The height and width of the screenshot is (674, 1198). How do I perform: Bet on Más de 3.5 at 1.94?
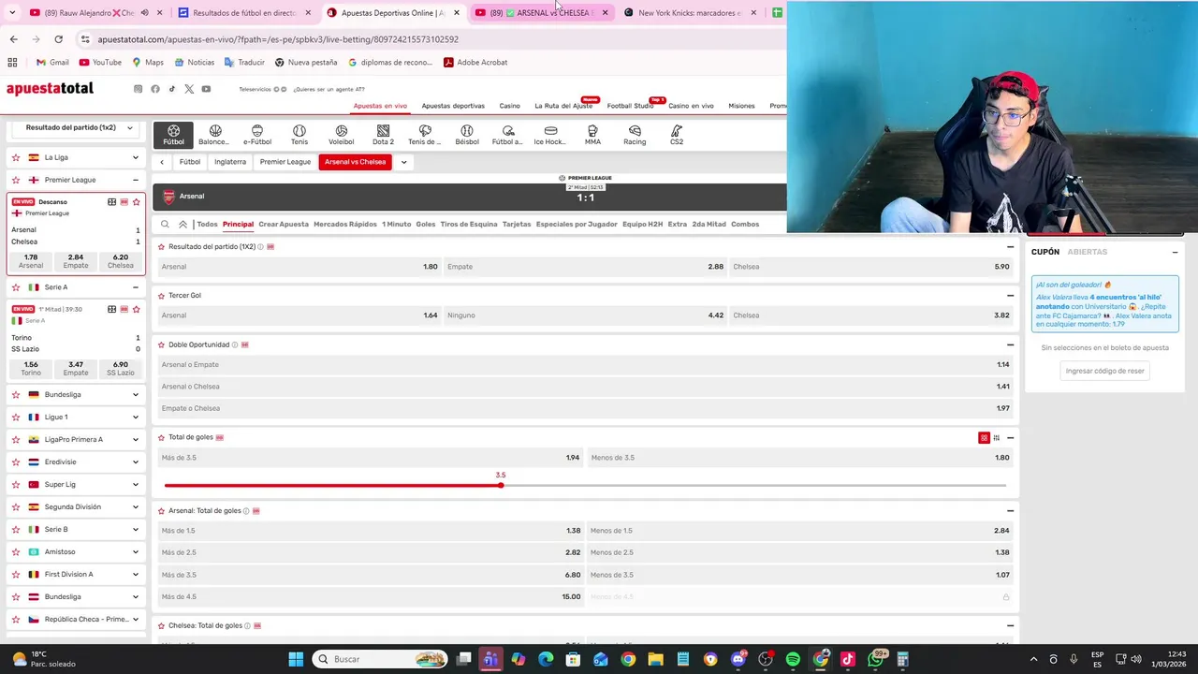click(371, 458)
